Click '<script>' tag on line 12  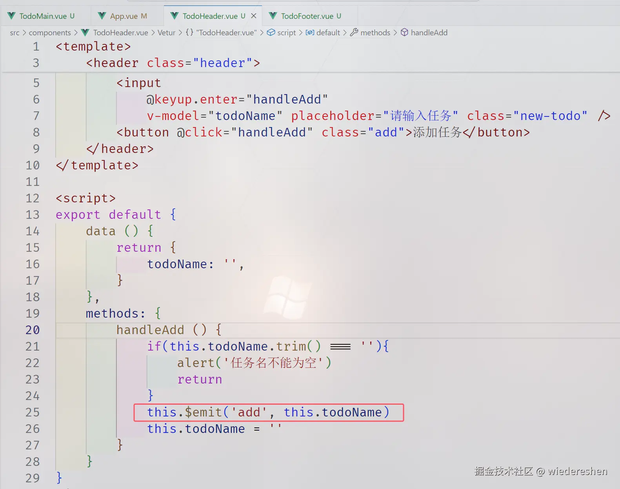tap(86, 198)
